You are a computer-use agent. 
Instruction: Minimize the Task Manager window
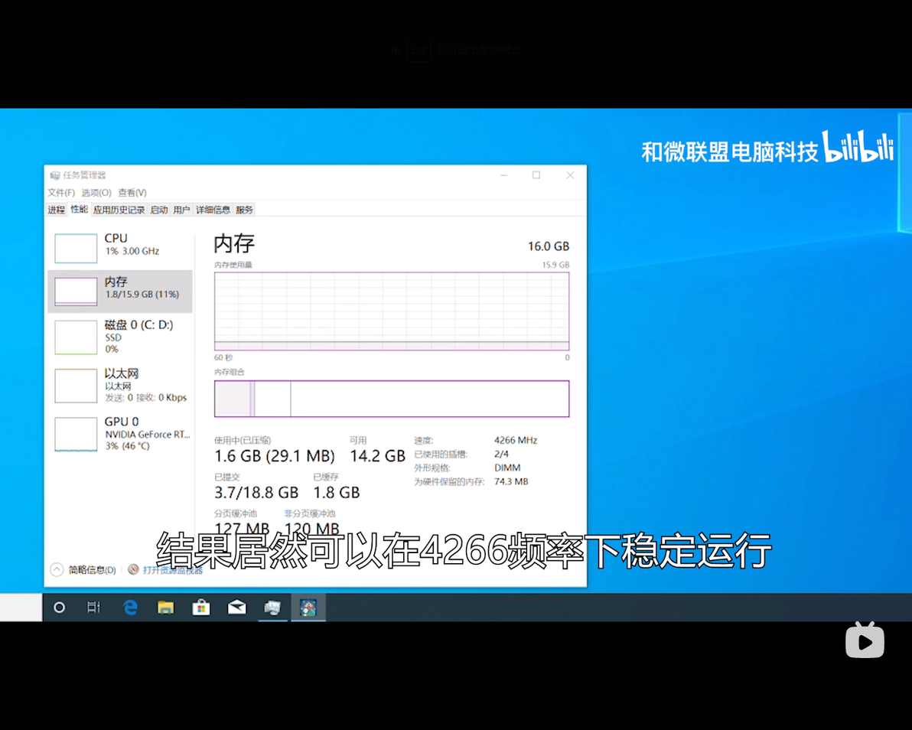pos(503,175)
